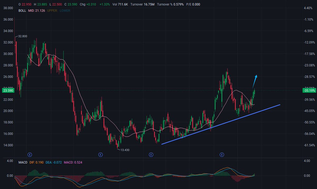This screenshot has width=317, height=189.
Task: Click the low price L 22.500
Action: (x=56, y=4)
